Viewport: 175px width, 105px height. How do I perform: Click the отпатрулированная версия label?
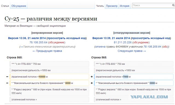point(132,33)
